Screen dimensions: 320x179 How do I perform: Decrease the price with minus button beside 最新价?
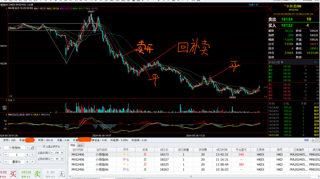click(6, 162)
